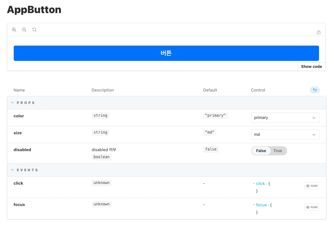Click the 'disabled' prop name
The image size is (334, 228).
tap(22, 150)
